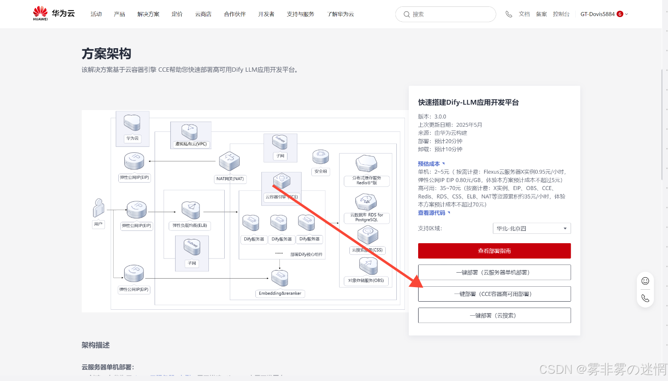
Task: Click the 查看部署指南 red button
Action: [x=494, y=251]
